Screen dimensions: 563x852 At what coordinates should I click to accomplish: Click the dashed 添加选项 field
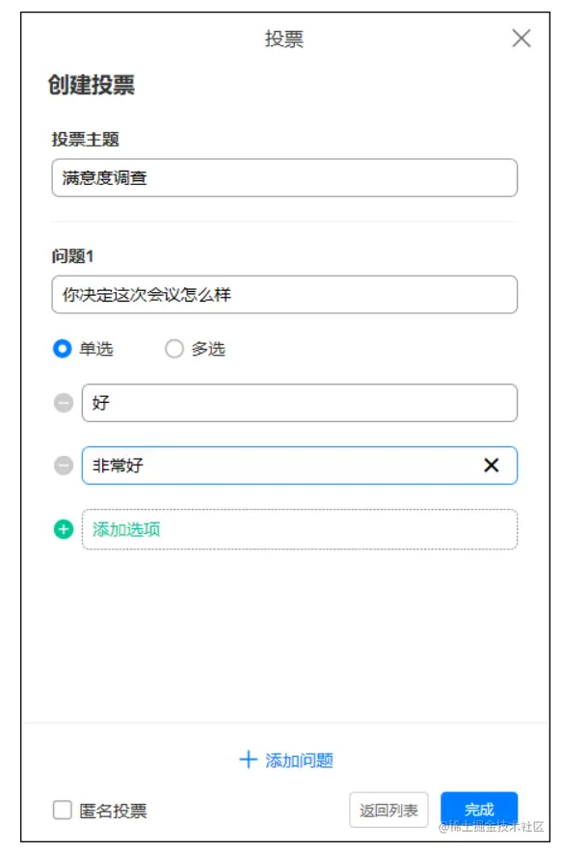coord(289,528)
